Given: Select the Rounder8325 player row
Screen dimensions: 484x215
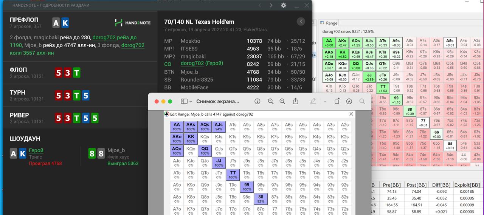Looking at the screenshot, I should (x=234, y=80).
